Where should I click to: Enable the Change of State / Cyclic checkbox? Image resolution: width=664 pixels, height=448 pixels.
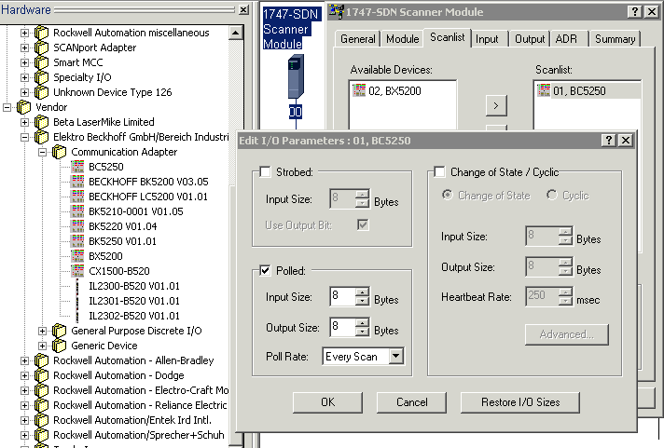pos(439,171)
